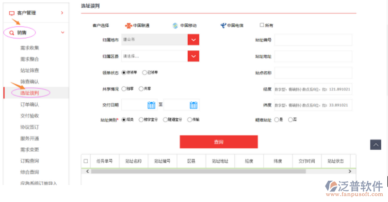Viewport: 388px width, 202px height.
Task: Expand the 客户管理 menu section
Action: [x=62, y=13]
